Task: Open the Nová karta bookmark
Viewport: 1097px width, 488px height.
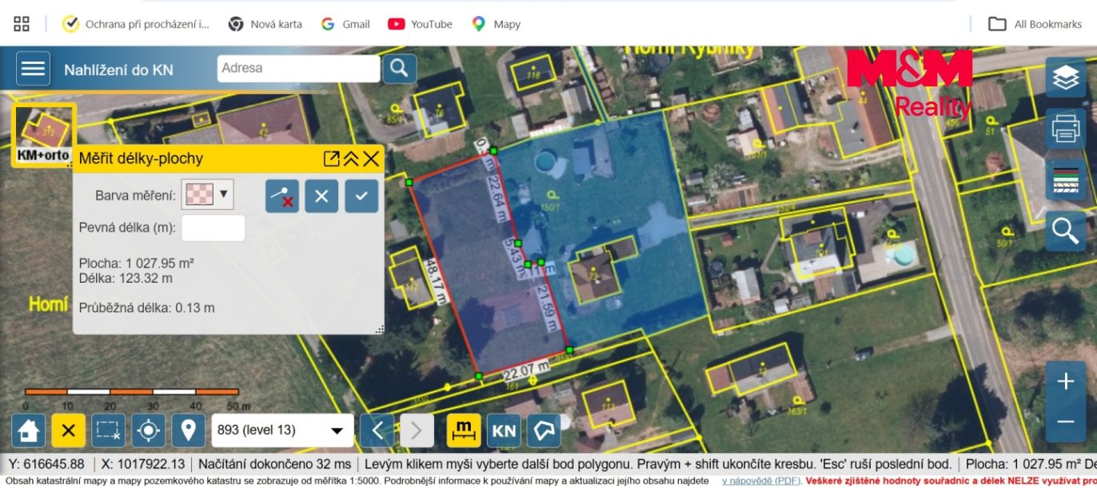Action: [265, 24]
